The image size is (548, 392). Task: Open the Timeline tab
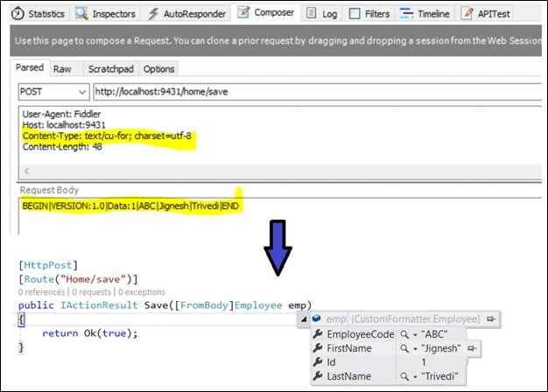[425, 14]
